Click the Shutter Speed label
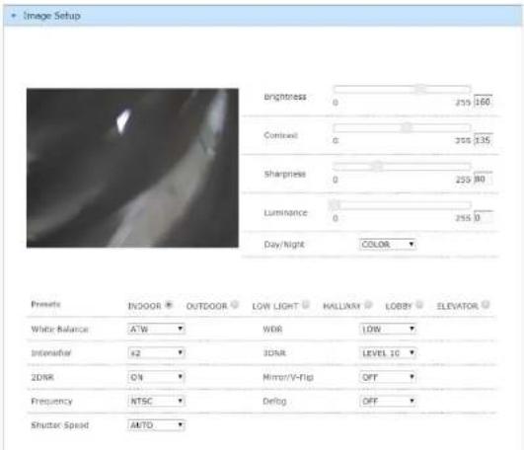524x450 pixels. click(x=60, y=425)
